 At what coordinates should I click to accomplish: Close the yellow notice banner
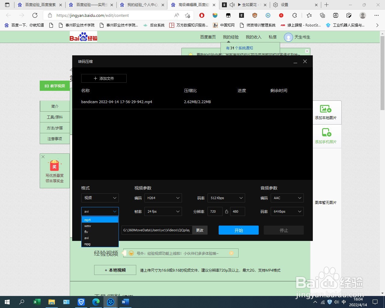(307, 51)
